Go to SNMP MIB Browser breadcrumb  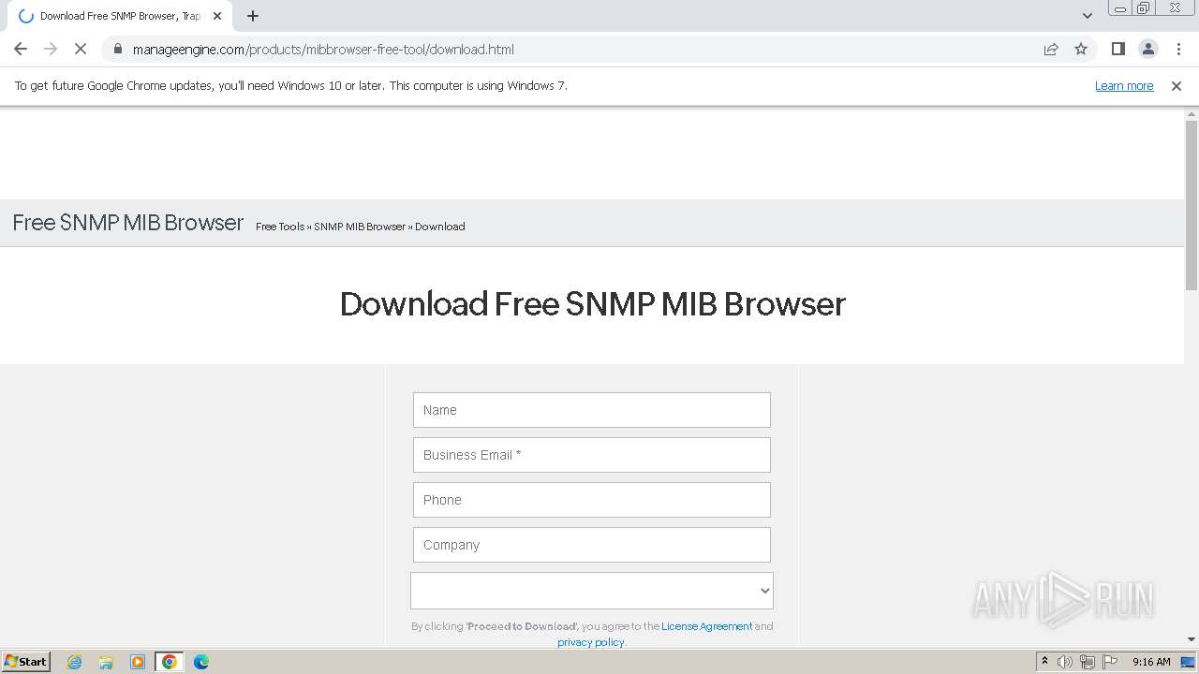pyautogui.click(x=360, y=227)
